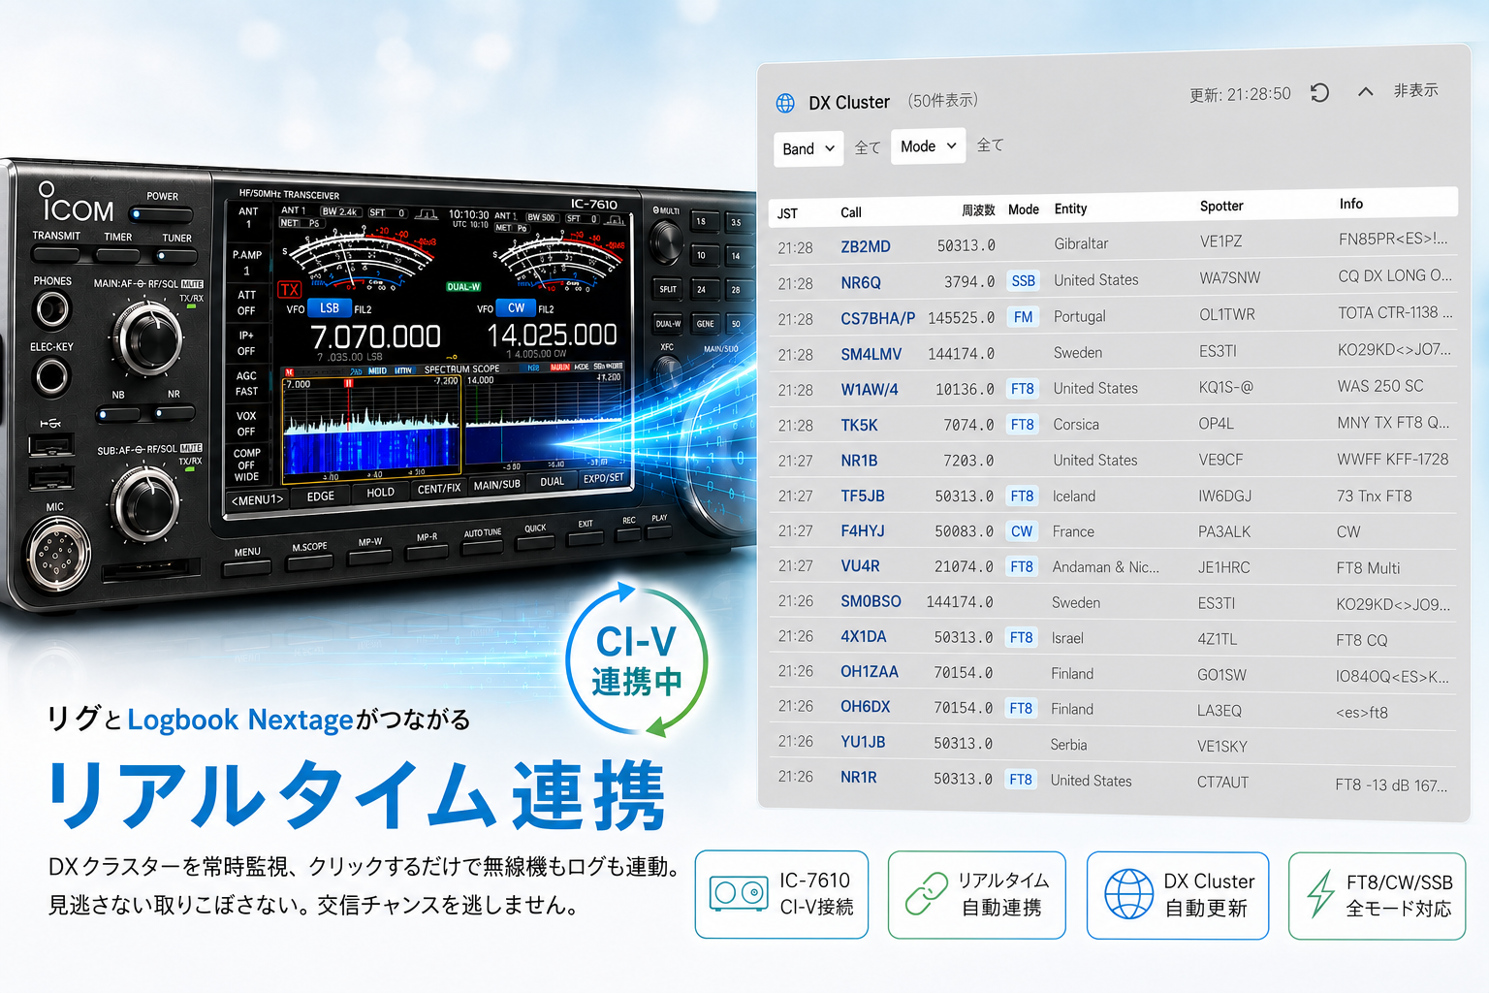The height and width of the screenshot is (993, 1489).
Task: Click the DX Cluster globe icon
Action: pos(785,103)
